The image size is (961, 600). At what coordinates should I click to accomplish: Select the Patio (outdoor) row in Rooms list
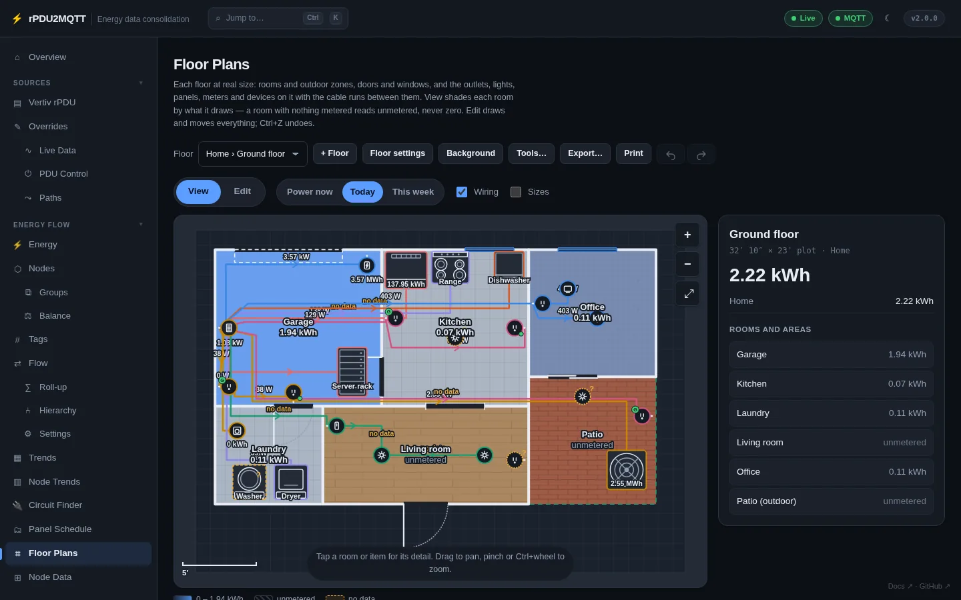(831, 501)
